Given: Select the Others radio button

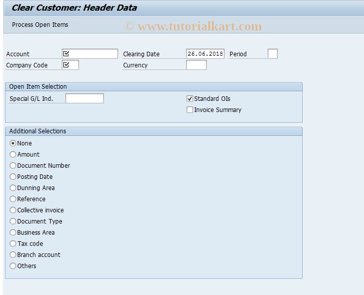Looking at the screenshot, I should [13, 266].
